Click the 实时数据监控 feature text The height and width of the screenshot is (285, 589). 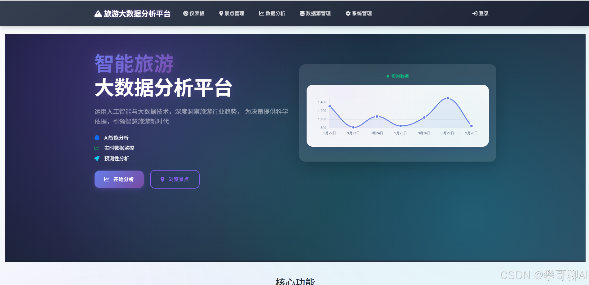tap(119, 148)
